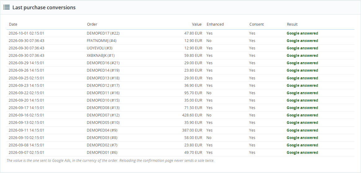Click Enhanced 'No' in DEMOPED11 row
Viewport: 361px width, 173px height.
[209, 93]
